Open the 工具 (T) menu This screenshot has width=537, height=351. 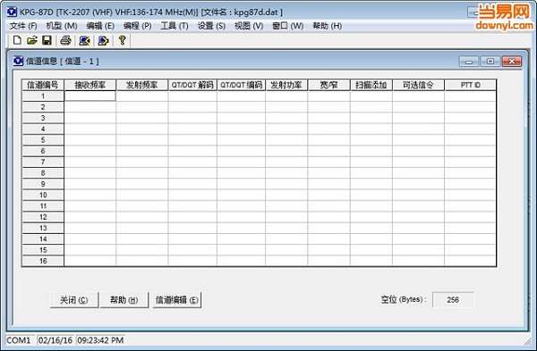pyautogui.click(x=175, y=26)
